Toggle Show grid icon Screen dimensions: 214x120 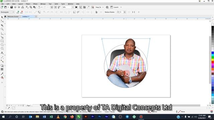tap(85, 7)
